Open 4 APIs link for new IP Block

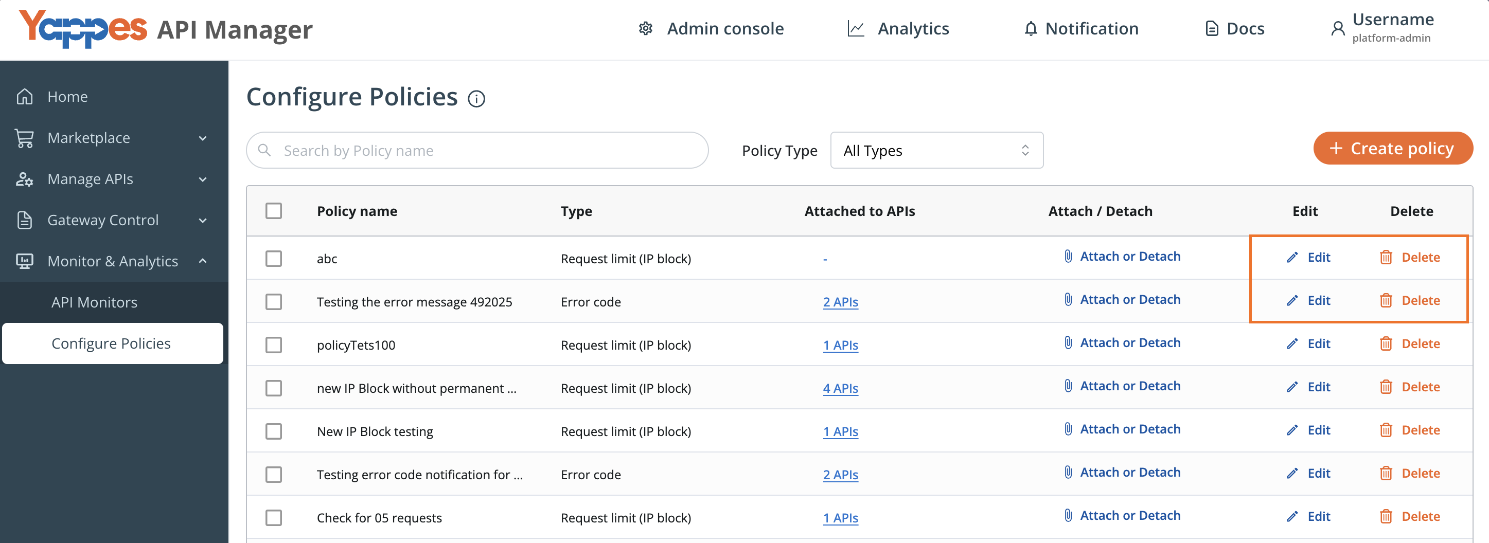tap(840, 388)
